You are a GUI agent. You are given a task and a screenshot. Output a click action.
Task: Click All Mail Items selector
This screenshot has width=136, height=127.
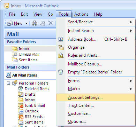(30, 75)
